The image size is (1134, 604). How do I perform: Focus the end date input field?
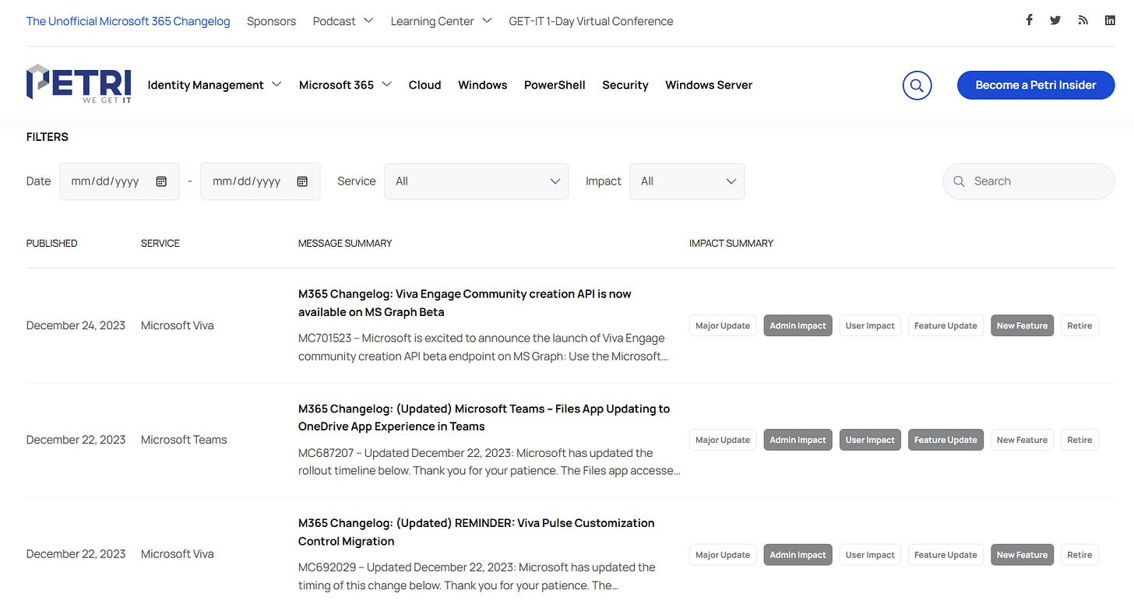point(260,181)
